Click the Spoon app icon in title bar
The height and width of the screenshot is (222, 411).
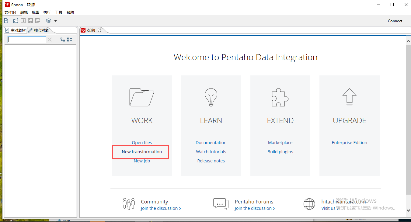tap(7, 5)
